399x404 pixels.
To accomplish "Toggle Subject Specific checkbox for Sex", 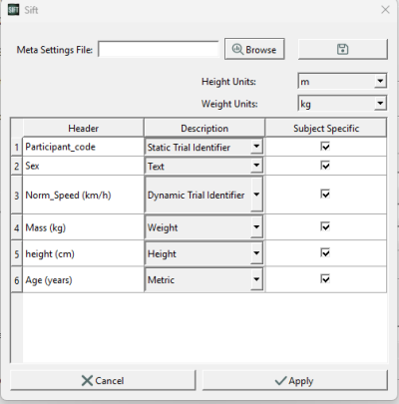I will [x=325, y=166].
